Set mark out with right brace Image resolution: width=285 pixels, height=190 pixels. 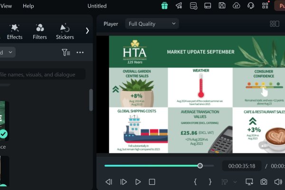pos(210,182)
